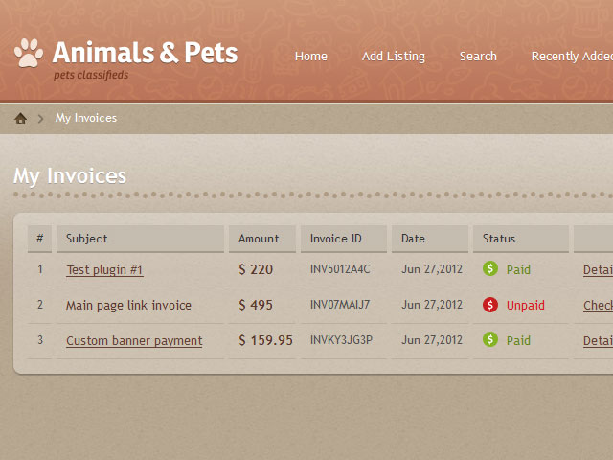
Task: Open the Test plugin #1 invoice link
Action: pyautogui.click(x=104, y=270)
